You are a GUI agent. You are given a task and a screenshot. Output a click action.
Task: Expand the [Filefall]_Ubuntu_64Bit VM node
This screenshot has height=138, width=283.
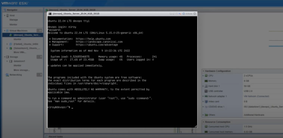pos(7,44)
